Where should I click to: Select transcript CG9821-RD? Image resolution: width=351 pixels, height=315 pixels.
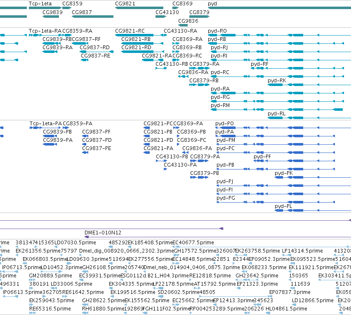(137, 48)
